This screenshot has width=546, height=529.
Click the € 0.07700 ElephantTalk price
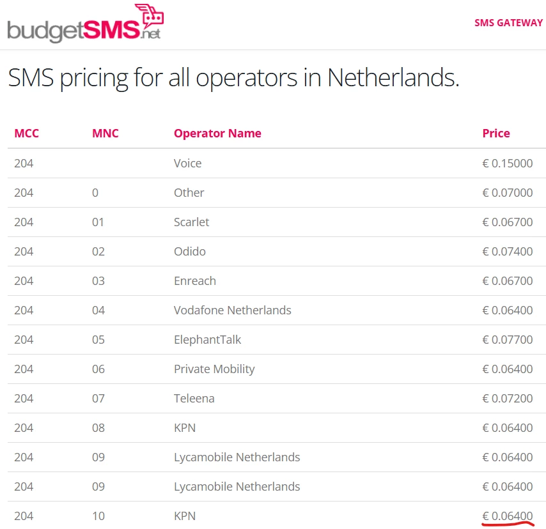[508, 340]
